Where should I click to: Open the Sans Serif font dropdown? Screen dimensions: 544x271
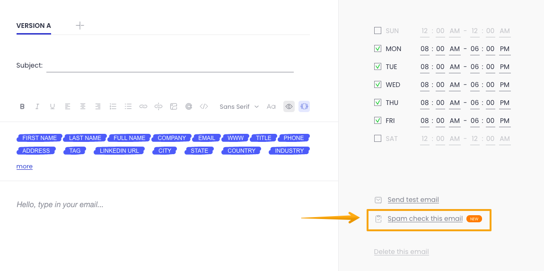[x=239, y=107]
